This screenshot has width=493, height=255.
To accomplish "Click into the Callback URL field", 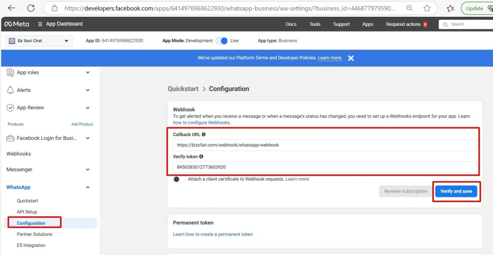I will click(325, 145).
